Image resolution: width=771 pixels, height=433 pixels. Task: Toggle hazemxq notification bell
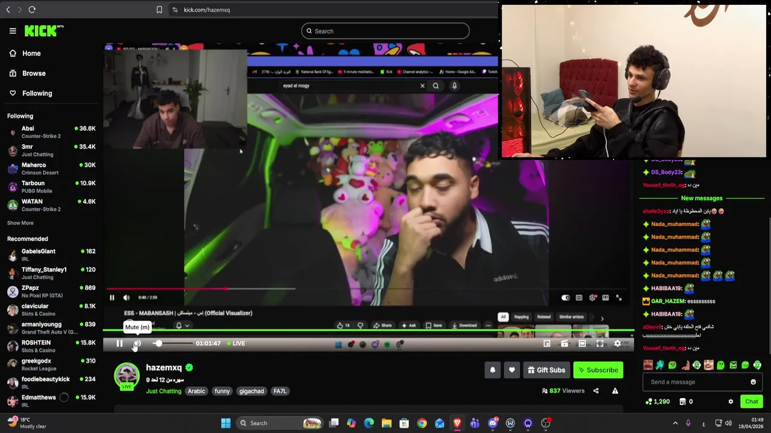coord(493,370)
